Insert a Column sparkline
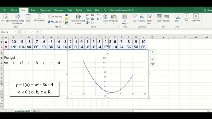This screenshot has height=119, width=212. coord(142,18)
